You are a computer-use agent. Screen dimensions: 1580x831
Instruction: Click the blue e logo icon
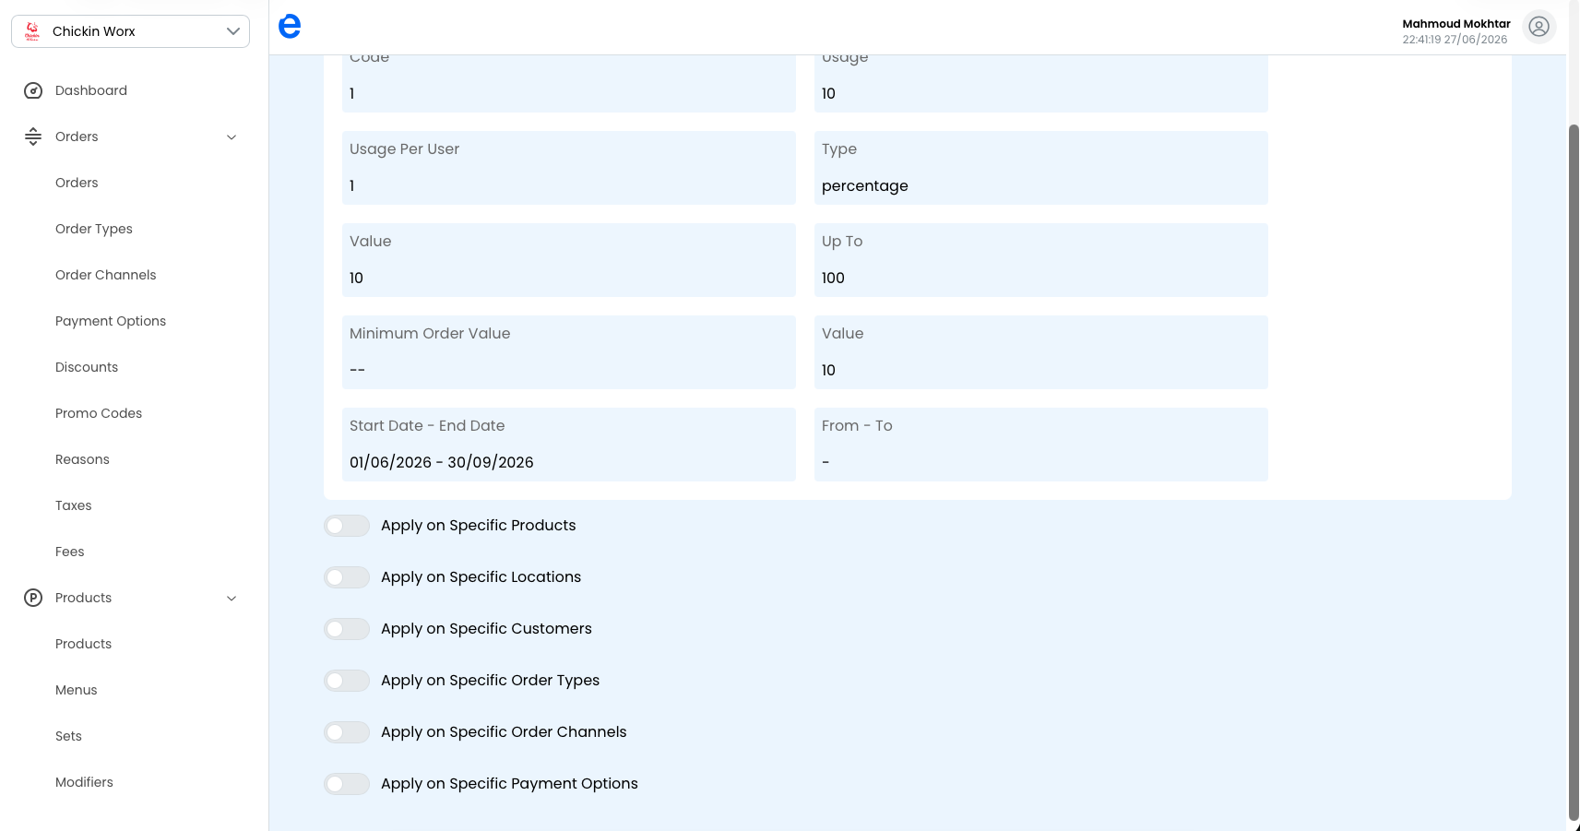pyautogui.click(x=290, y=26)
